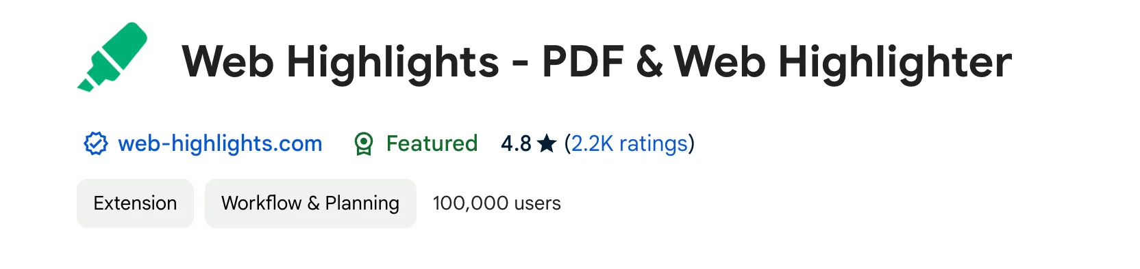
Task: Click the word Planning in the category chip
Action: (x=362, y=203)
